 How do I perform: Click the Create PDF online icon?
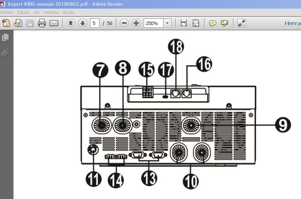[6, 23]
